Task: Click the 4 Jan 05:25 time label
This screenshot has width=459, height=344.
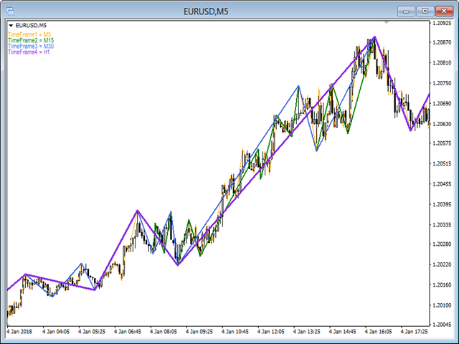Action: 92,332
